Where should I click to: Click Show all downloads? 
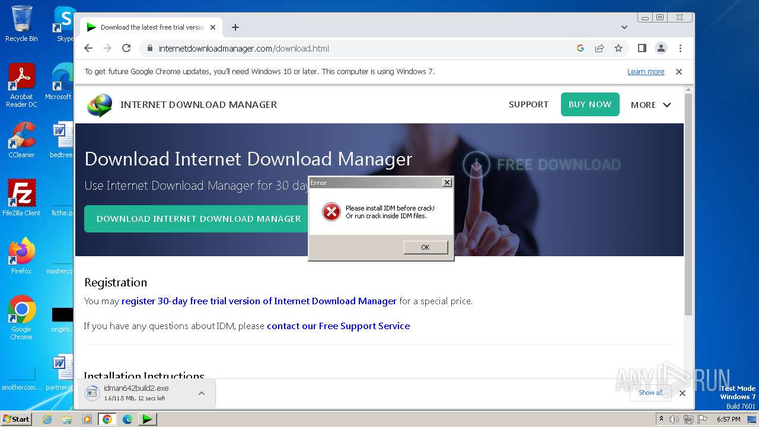[650, 393]
